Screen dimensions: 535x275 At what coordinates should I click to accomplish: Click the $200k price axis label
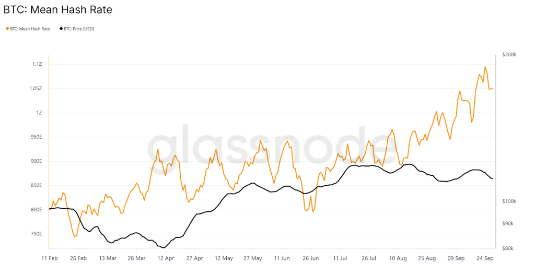(509, 54)
